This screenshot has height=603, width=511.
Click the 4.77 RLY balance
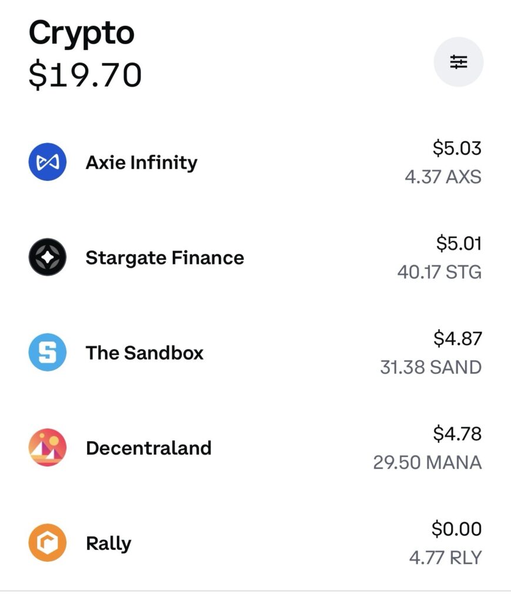point(445,557)
